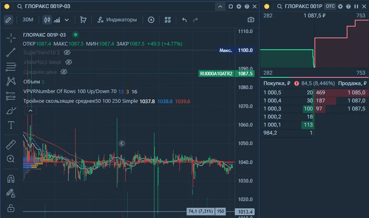Click the Макс. 1100.0 price label

(x=236, y=50)
